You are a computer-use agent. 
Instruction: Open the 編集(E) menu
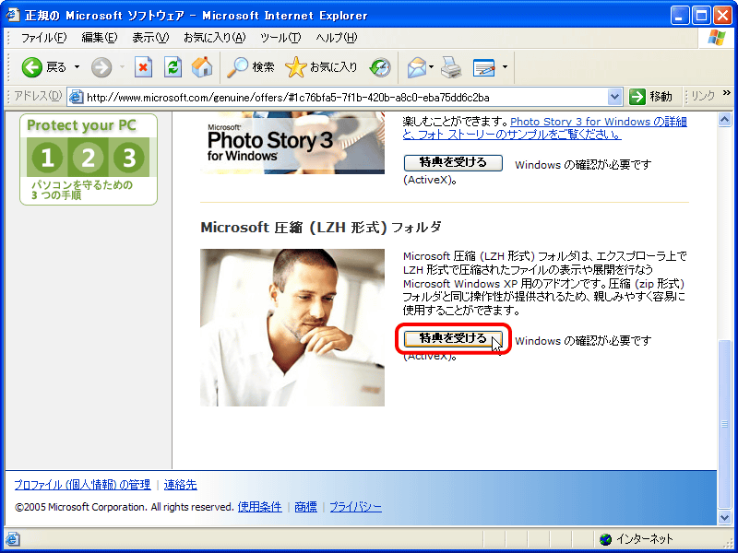[x=99, y=38]
